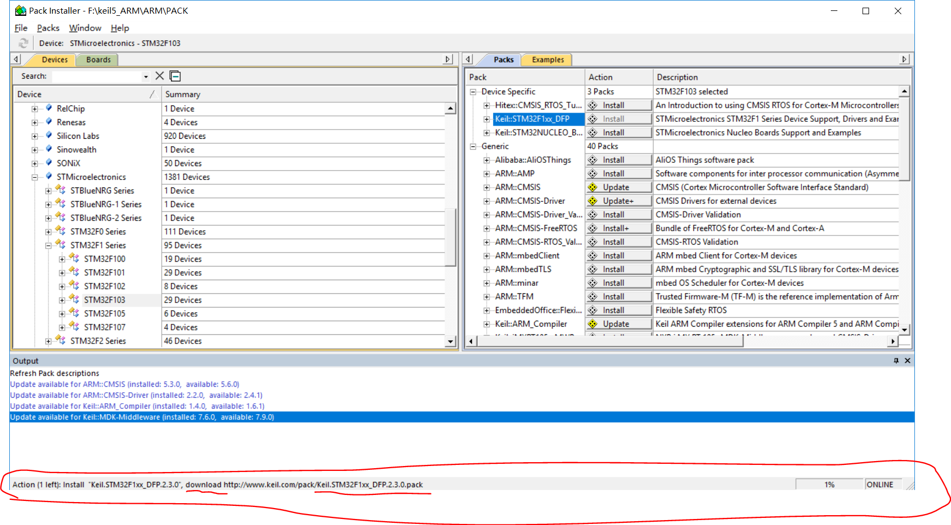Click the STM32F2 Series icon
This screenshot has height=525, width=951.
pos(61,340)
